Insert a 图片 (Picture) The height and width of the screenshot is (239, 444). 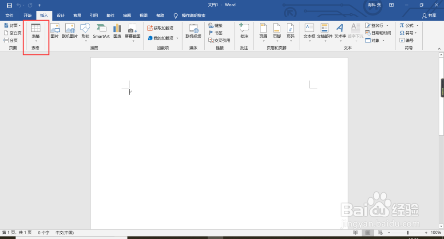coord(55,31)
